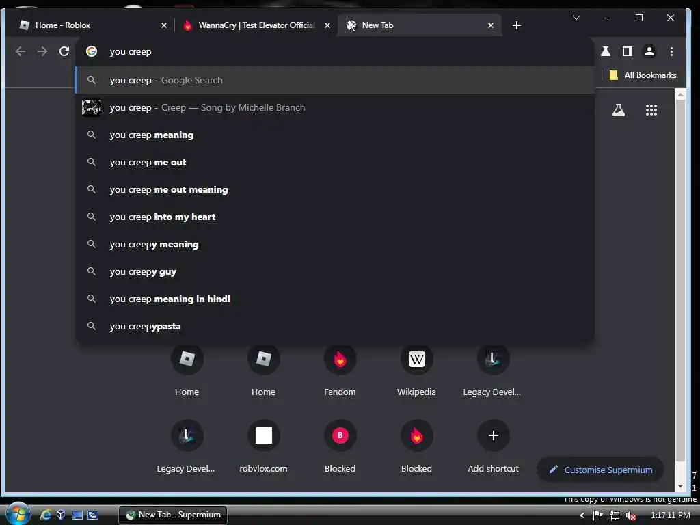700x525 pixels.
Task: Click the Michelle Branch album thumbnail
Action: point(92,107)
